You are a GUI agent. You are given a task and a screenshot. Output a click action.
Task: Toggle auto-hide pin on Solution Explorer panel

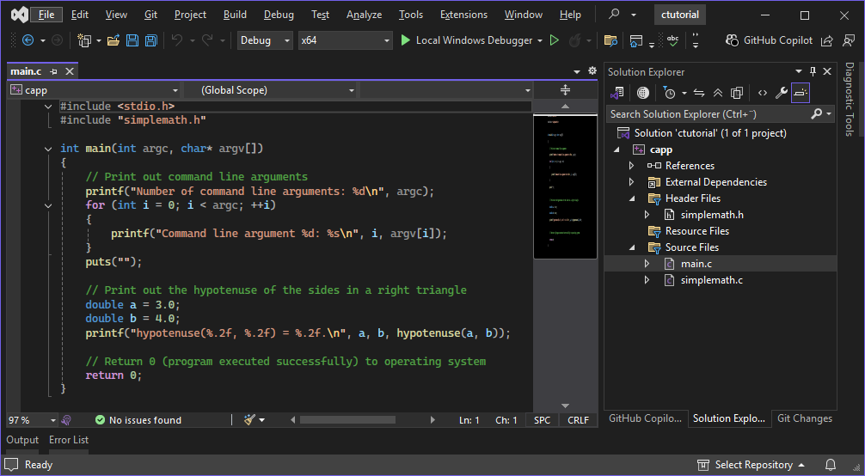tap(813, 71)
